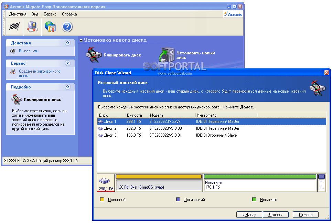Click the globe web tools toolbar icon
The height and width of the screenshot is (223, 332).
pyautogui.click(x=50, y=27)
